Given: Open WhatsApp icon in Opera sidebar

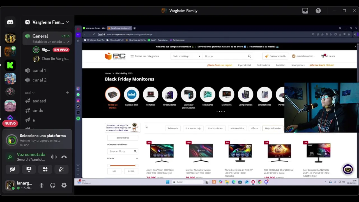Looking at the screenshot, I should pos(78,95).
